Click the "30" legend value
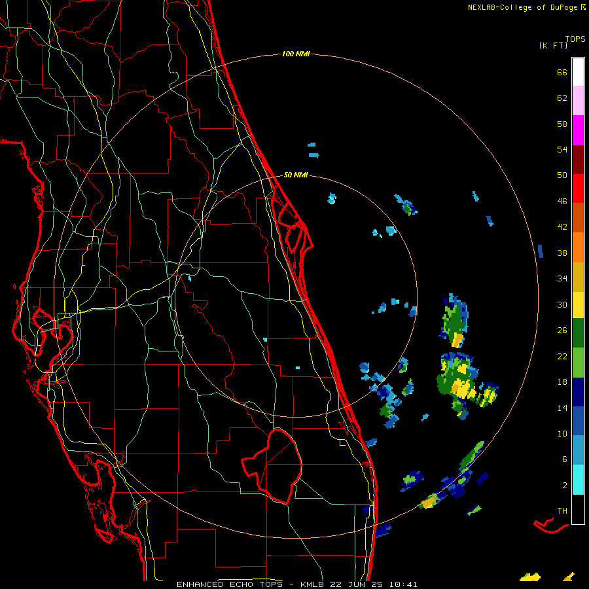This screenshot has height=589, width=589. (x=562, y=304)
